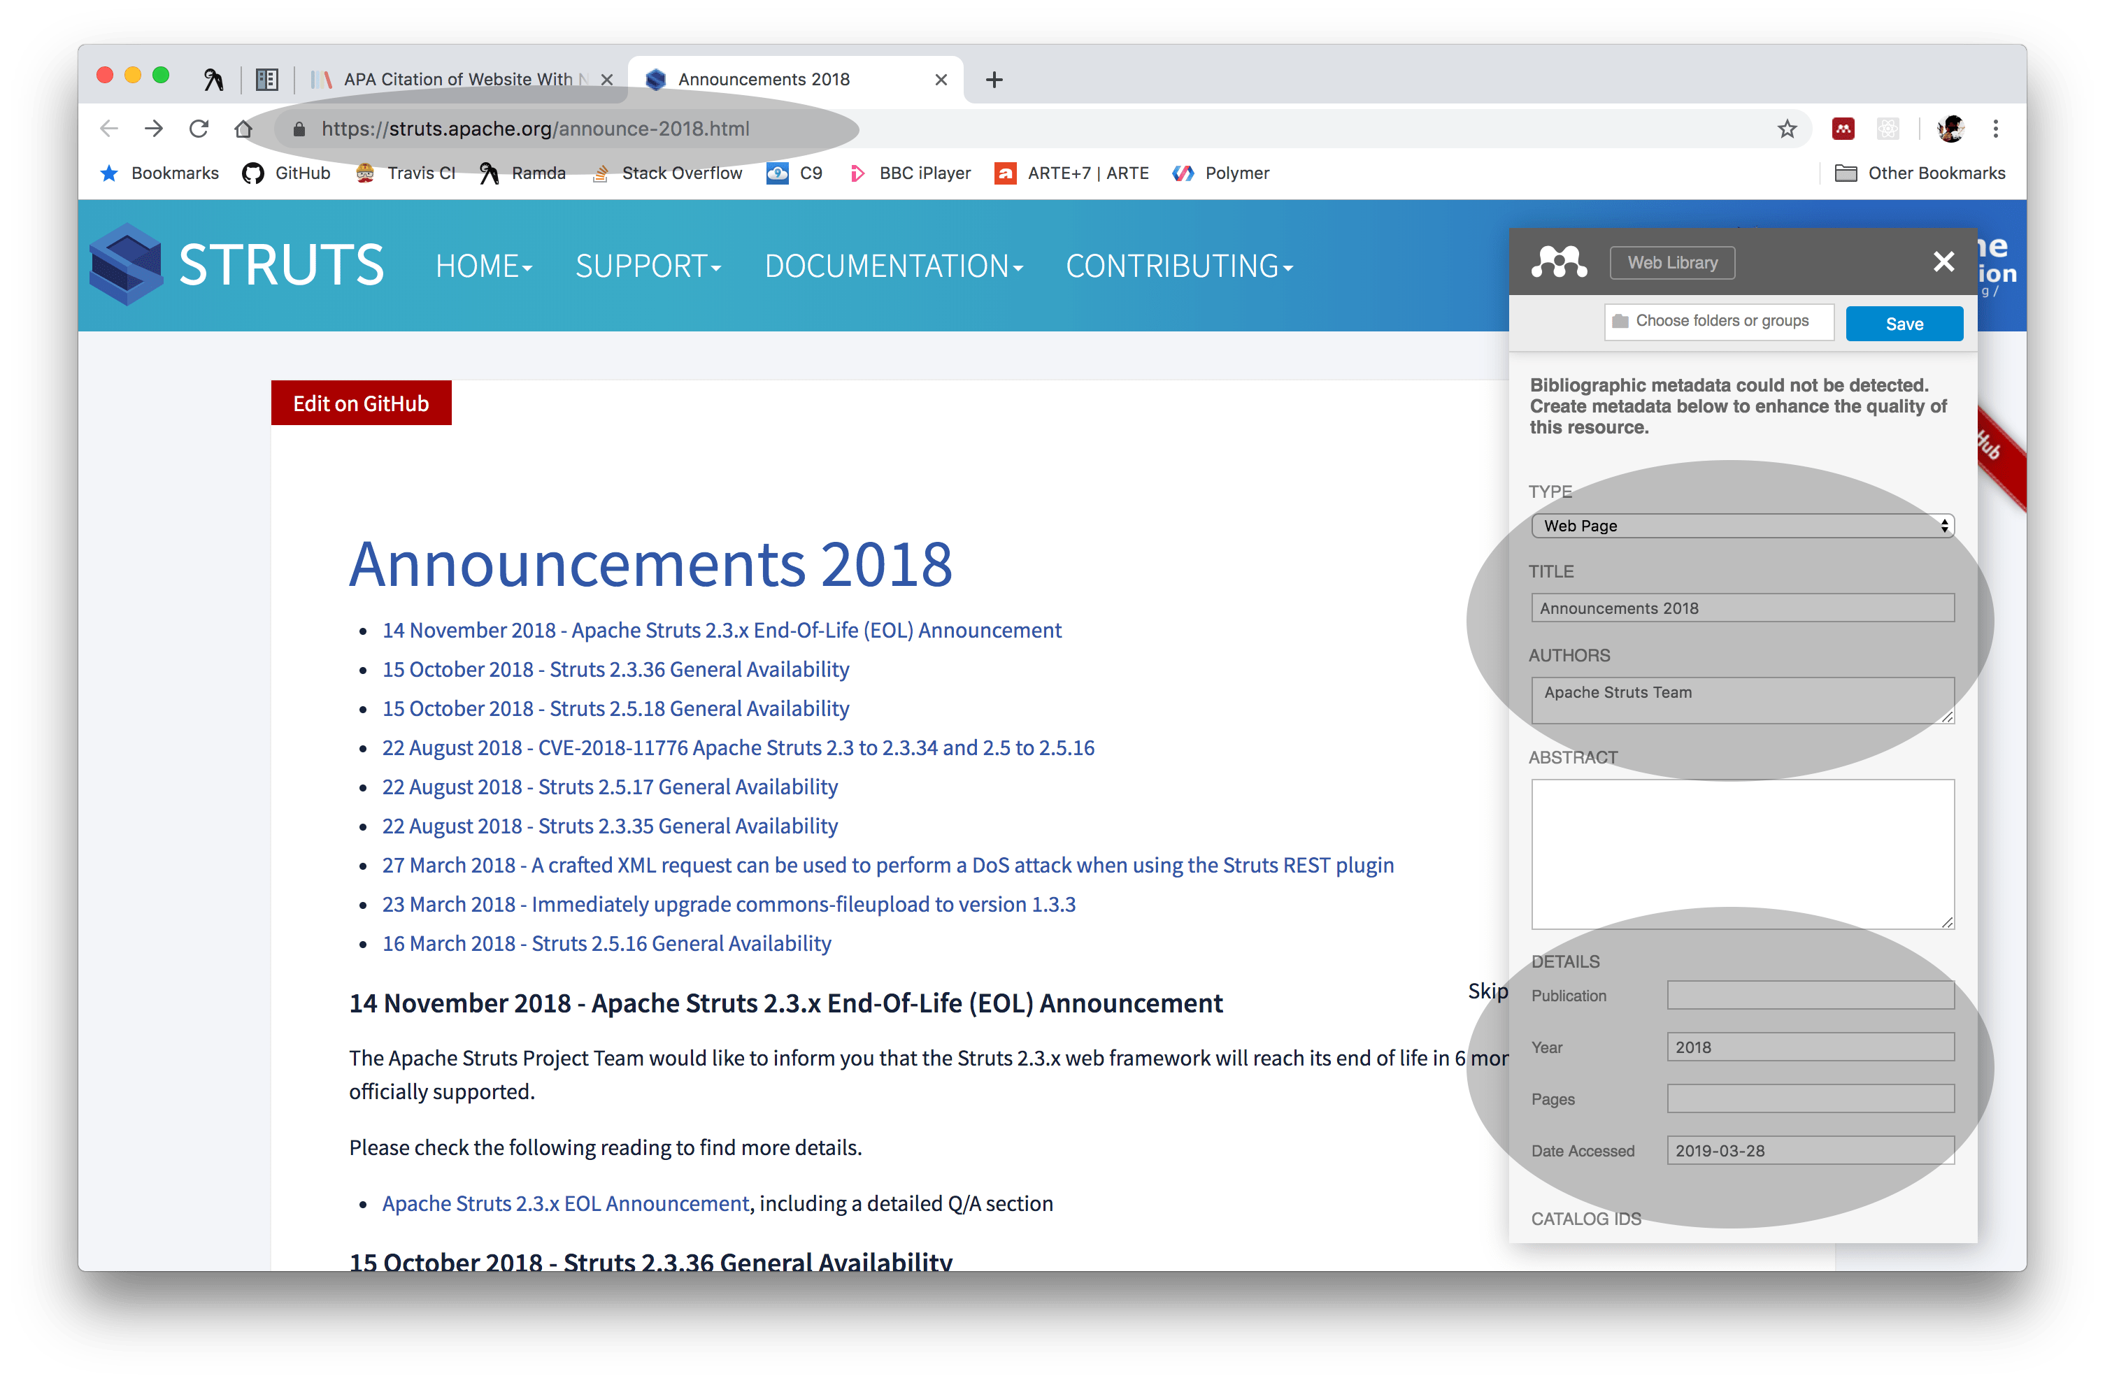Expand the HOME navigation menu
The width and height of the screenshot is (2105, 1383).
click(x=483, y=266)
